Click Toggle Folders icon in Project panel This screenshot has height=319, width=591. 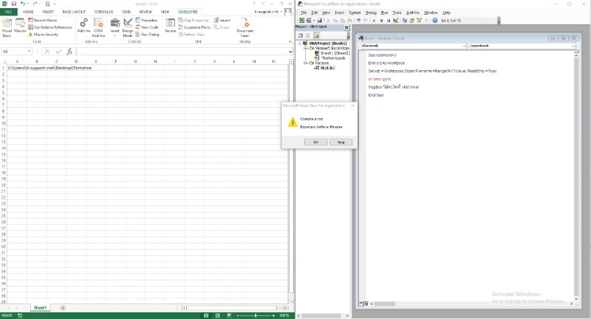pyautogui.click(x=315, y=35)
